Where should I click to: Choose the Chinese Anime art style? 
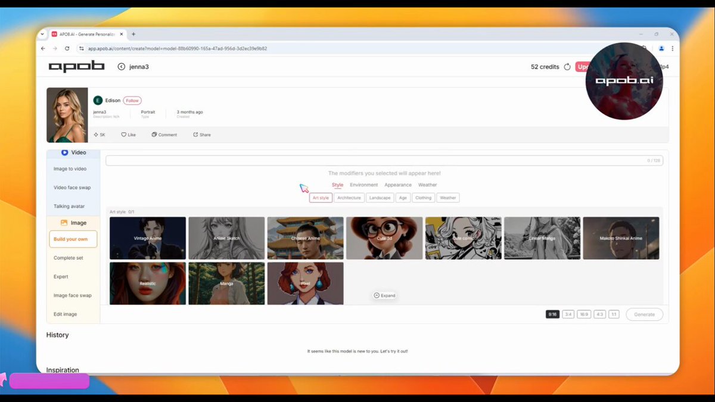tap(306, 238)
